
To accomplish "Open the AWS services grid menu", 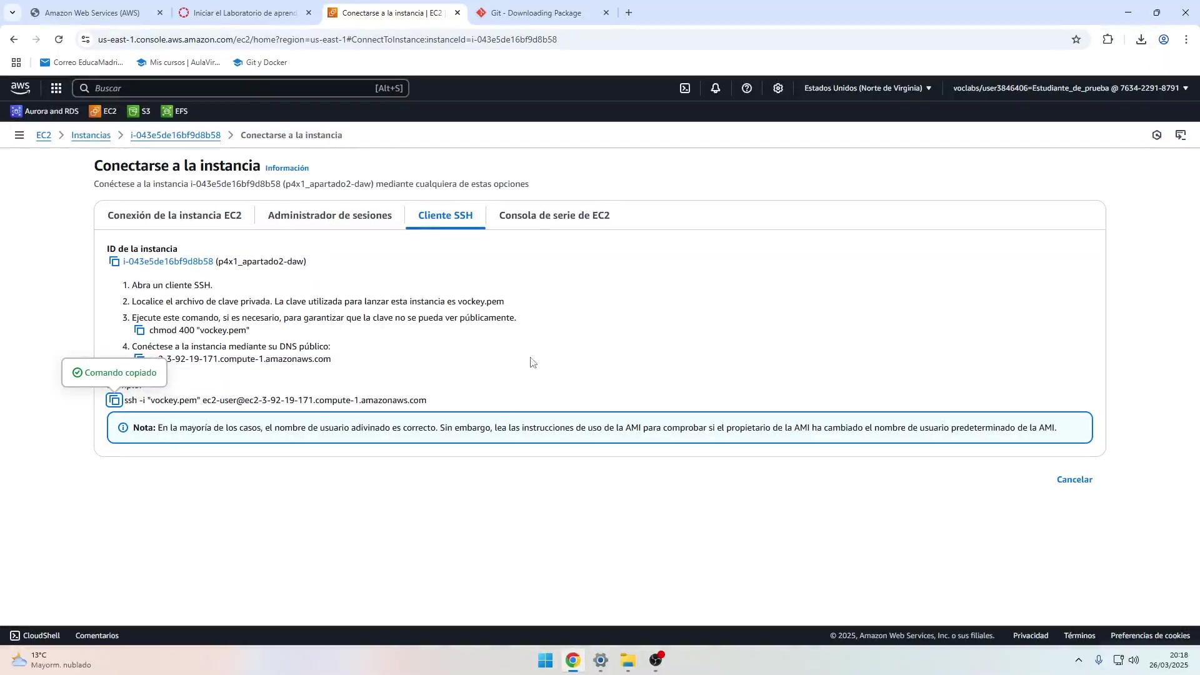I will [x=56, y=88].
